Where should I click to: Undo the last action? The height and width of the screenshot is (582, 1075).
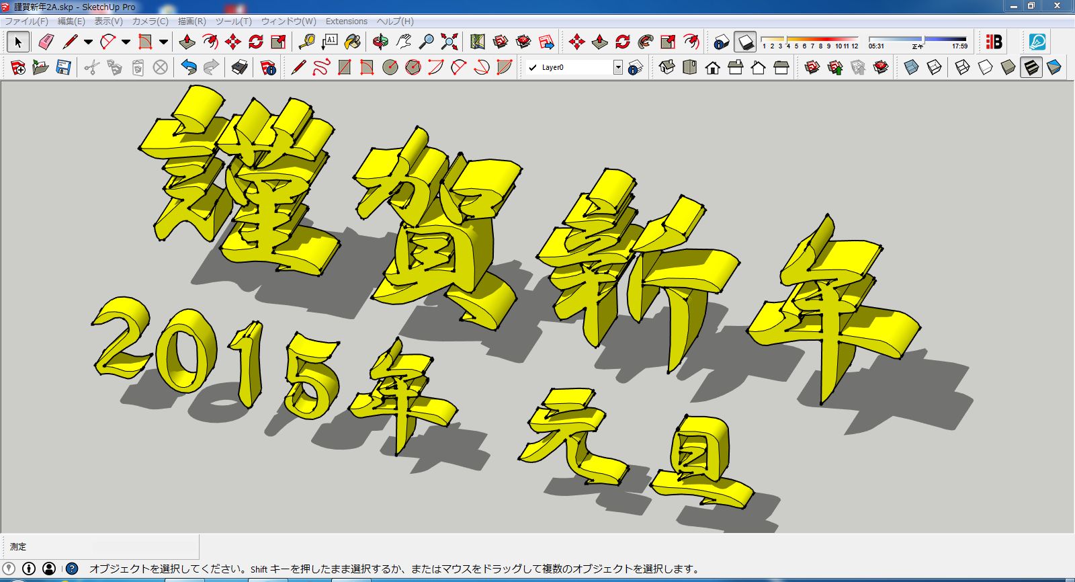tap(189, 67)
